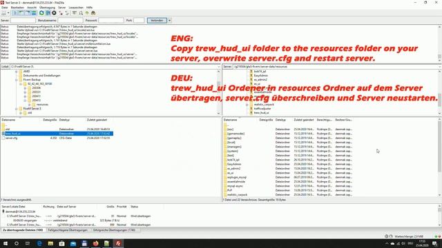Sort remote list by Berechtigungen column
442x248 pixels.
(325, 120)
